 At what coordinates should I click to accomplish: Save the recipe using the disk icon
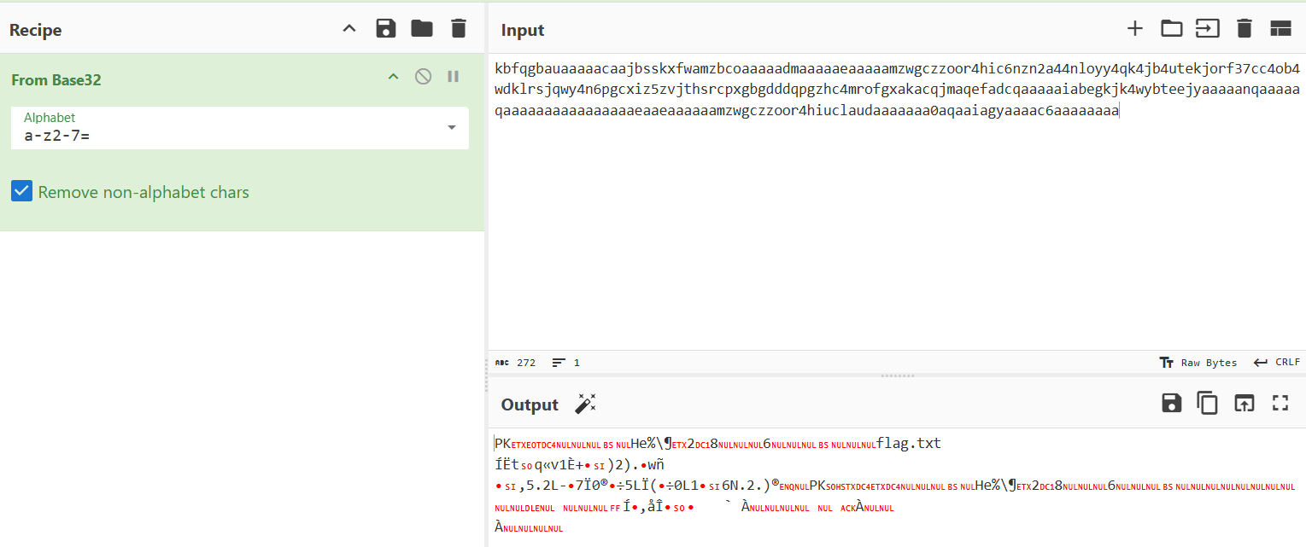click(386, 29)
